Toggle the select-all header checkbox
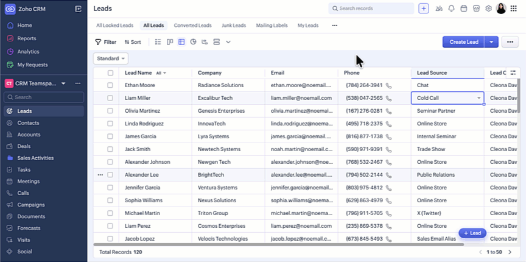The height and width of the screenshot is (262, 526). tap(110, 73)
